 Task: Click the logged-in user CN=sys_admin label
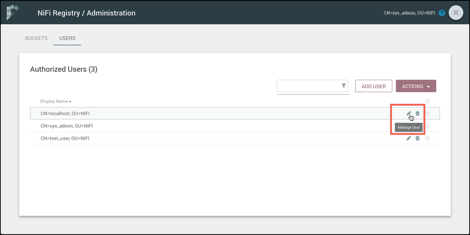point(409,13)
